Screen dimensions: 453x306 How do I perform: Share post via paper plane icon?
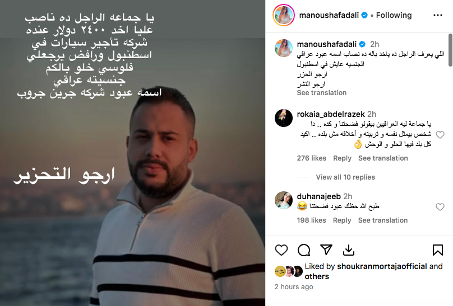(326, 249)
